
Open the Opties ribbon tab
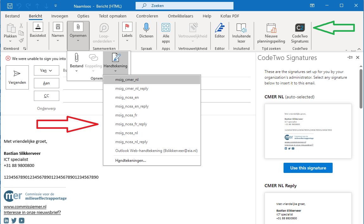pyautogui.click(x=83, y=16)
